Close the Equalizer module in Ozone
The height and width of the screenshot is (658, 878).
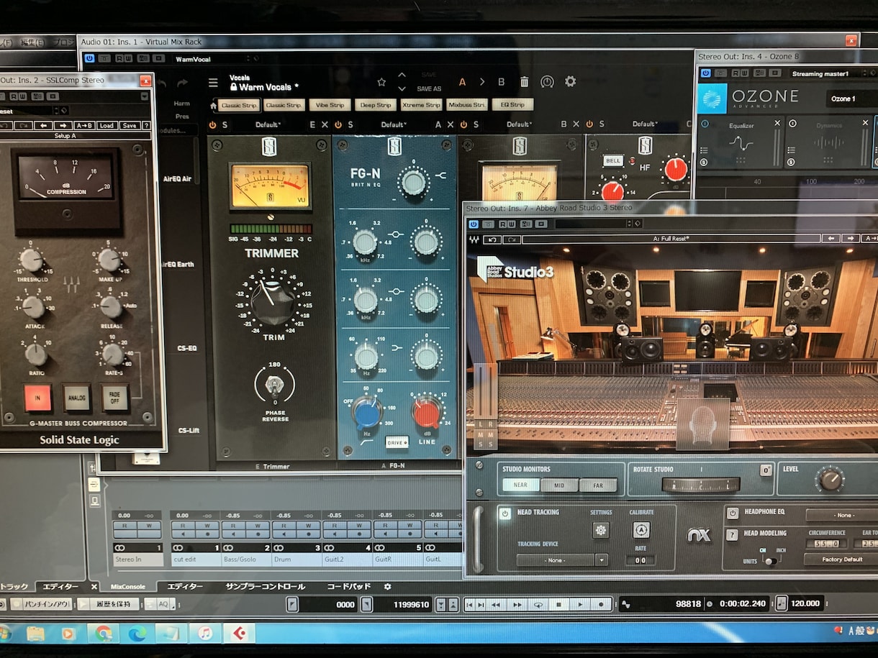(777, 123)
